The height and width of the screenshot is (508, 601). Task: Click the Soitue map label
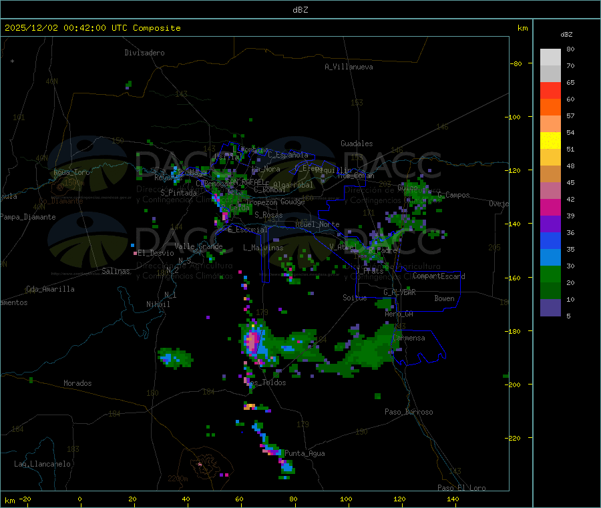[355, 298]
